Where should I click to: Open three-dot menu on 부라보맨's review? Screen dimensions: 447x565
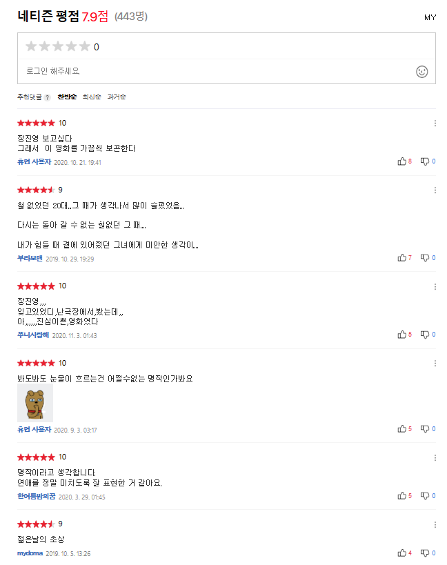point(435,190)
